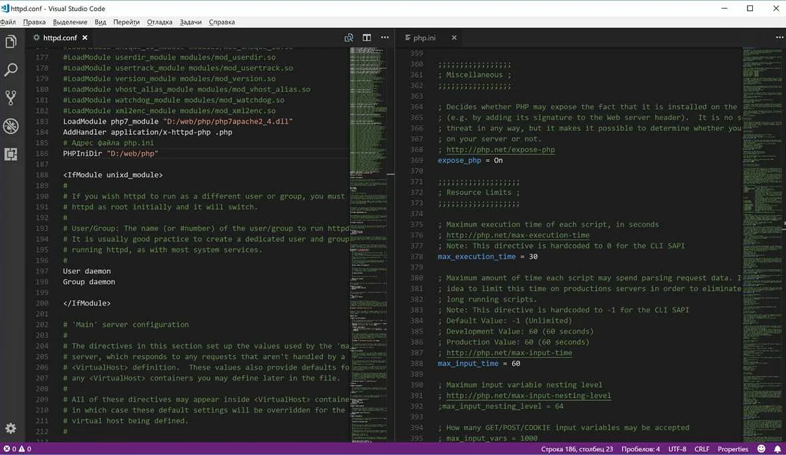Click the feedback smiley icon
The height and width of the screenshot is (455, 786).
(x=762, y=449)
